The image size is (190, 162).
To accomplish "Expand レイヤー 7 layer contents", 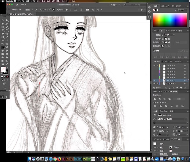I will [x=161, y=66].
